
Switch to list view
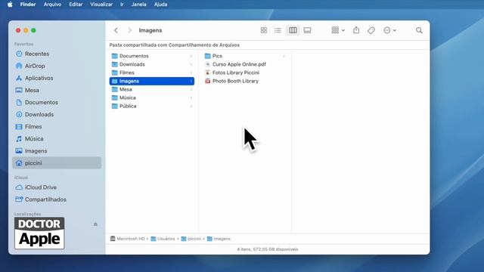278,30
